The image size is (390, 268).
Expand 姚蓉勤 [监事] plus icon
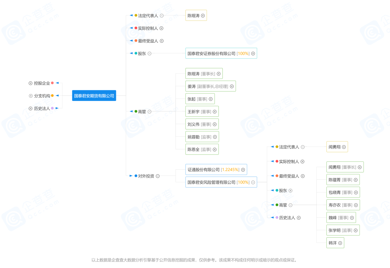pos(215,137)
